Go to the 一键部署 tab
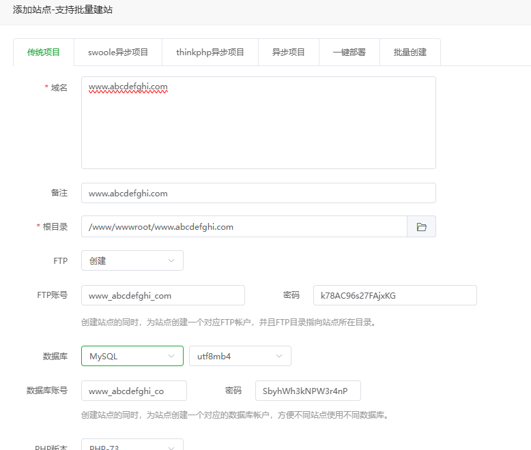Screen dimensions: 531x450 click(x=349, y=52)
